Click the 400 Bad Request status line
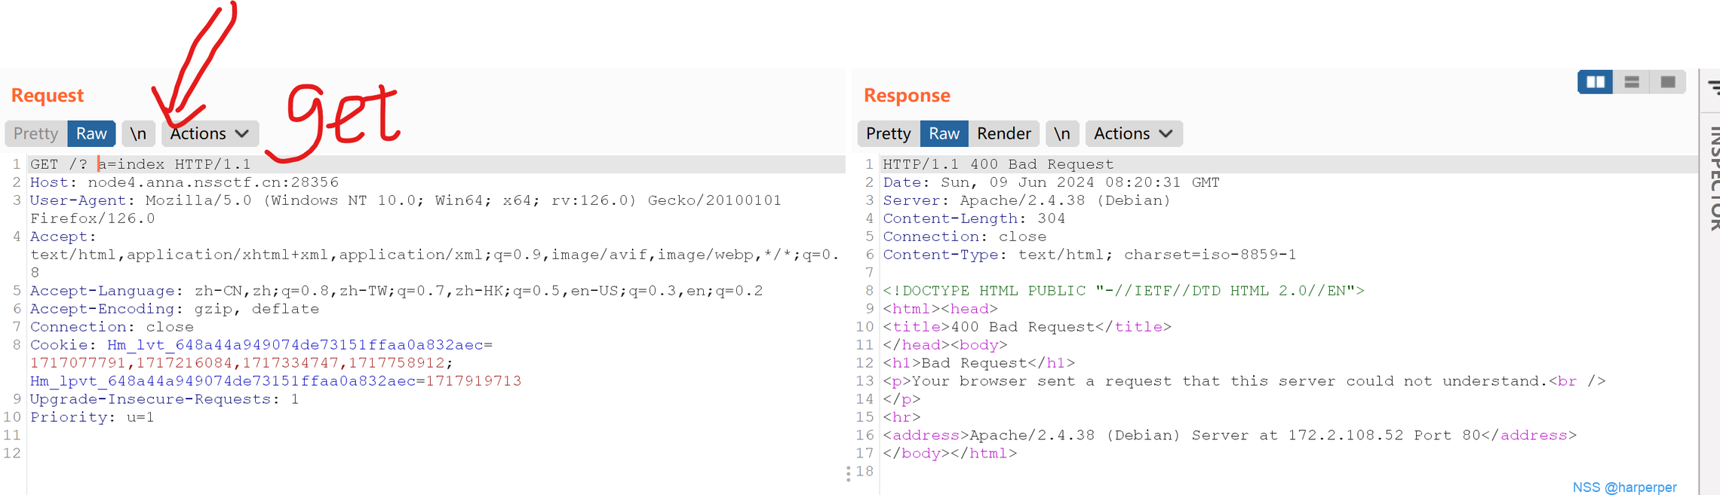The width and height of the screenshot is (1720, 495). pos(997,164)
